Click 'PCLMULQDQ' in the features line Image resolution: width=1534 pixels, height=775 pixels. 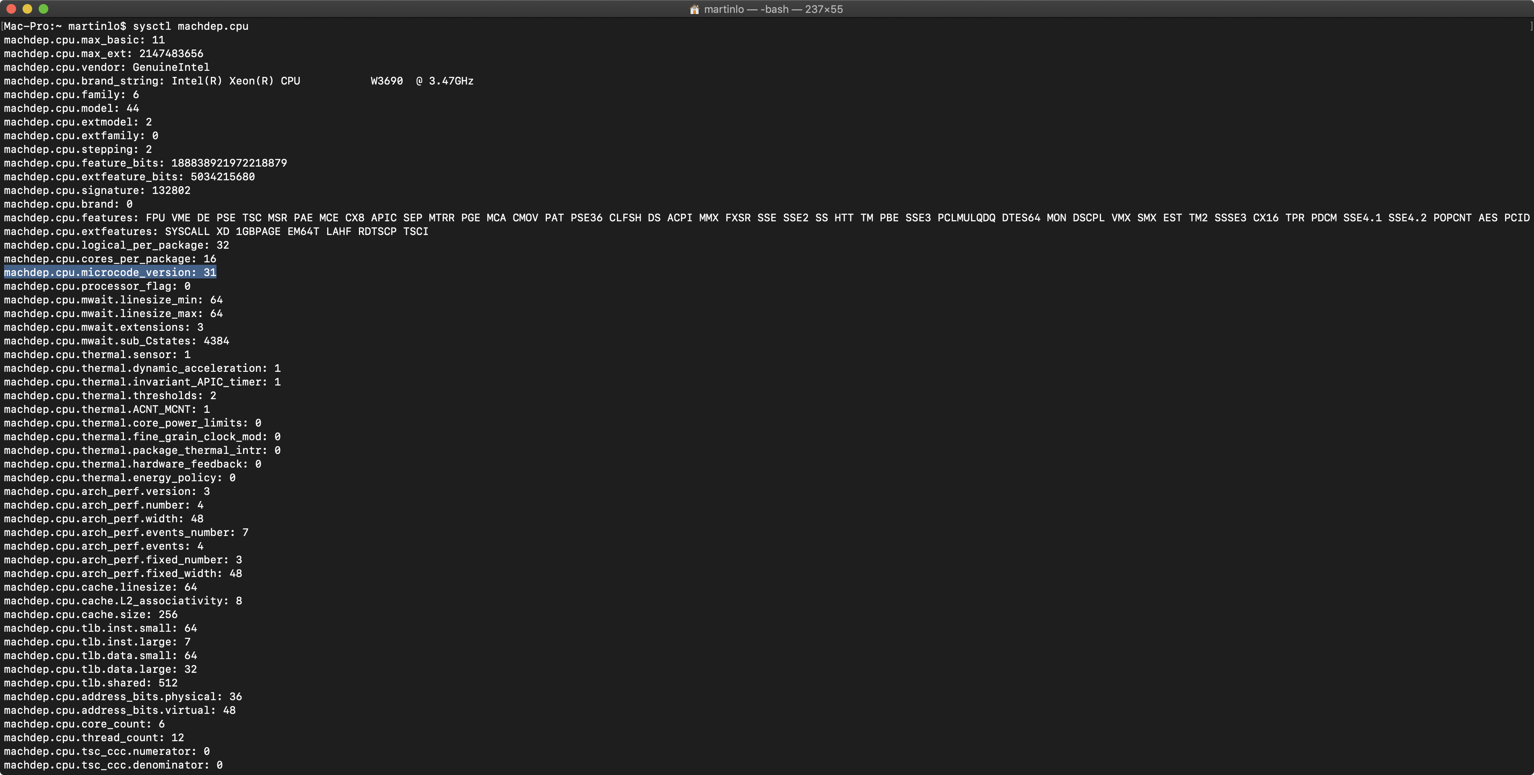967,218
